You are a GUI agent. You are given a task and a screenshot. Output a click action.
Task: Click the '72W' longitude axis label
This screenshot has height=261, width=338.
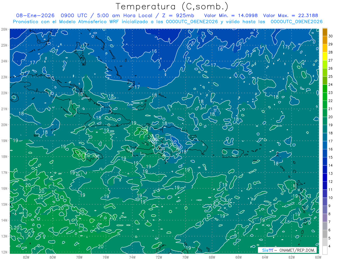159,257
